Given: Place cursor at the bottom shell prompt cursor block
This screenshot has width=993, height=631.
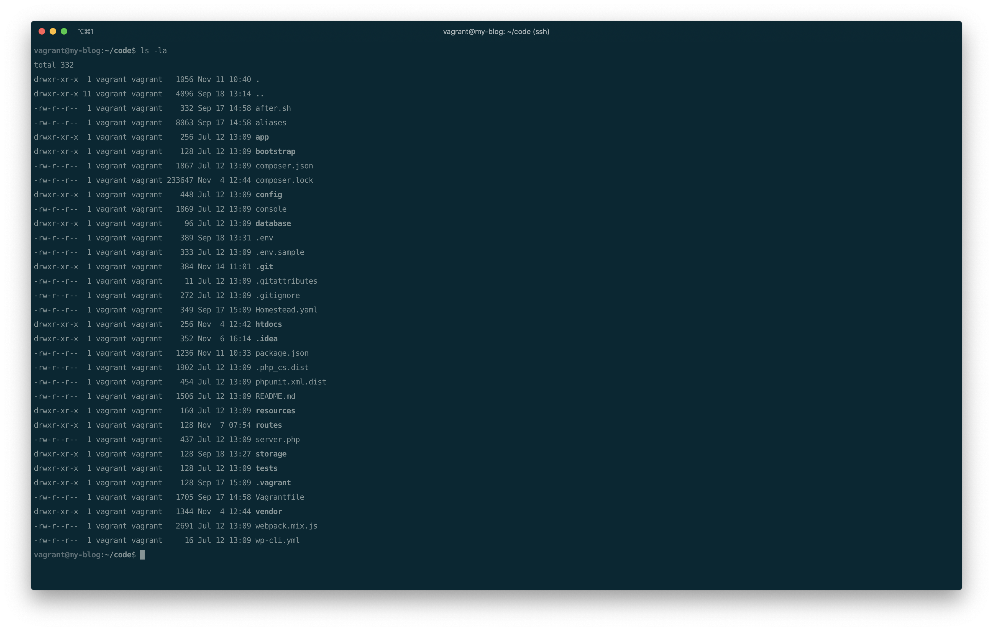Looking at the screenshot, I should click(x=143, y=555).
